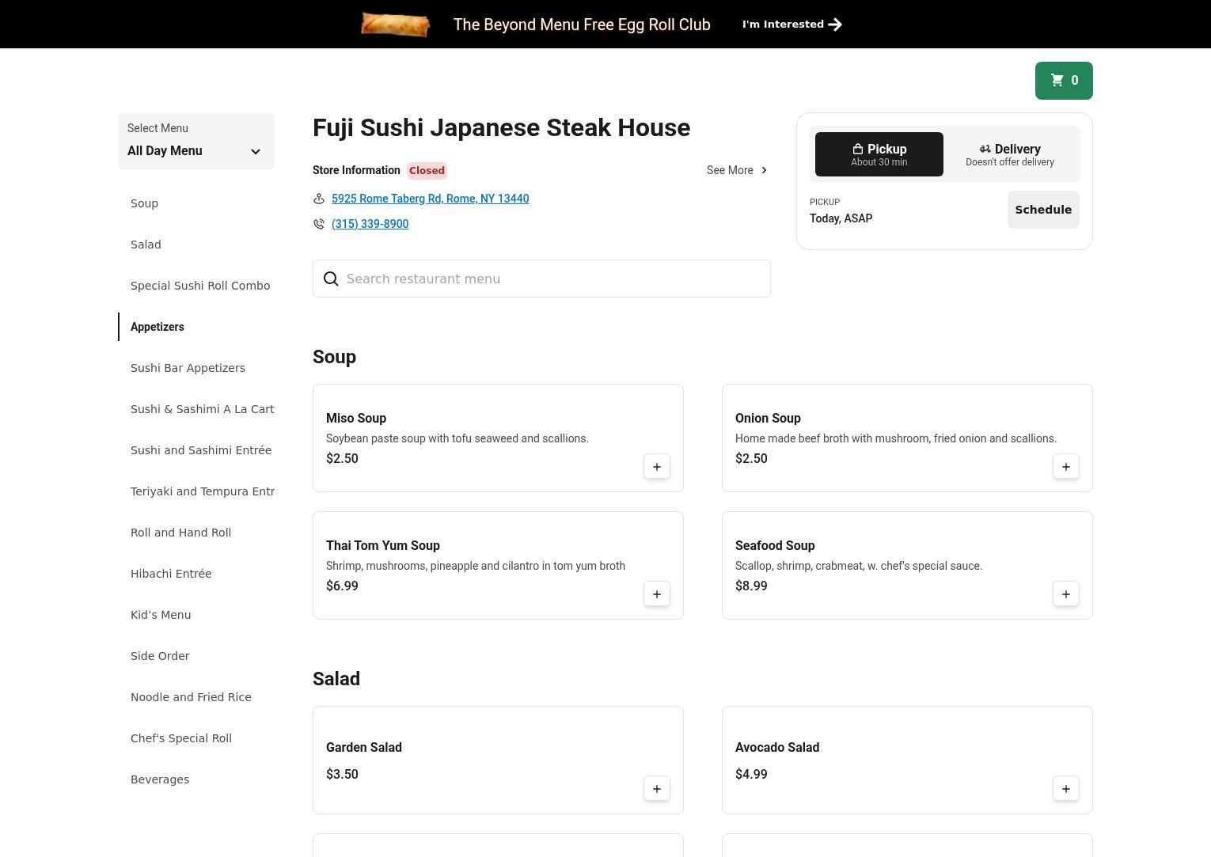Image resolution: width=1211 pixels, height=857 pixels.
Task: Navigate to Chef's Special Roll section
Action: click(x=181, y=738)
